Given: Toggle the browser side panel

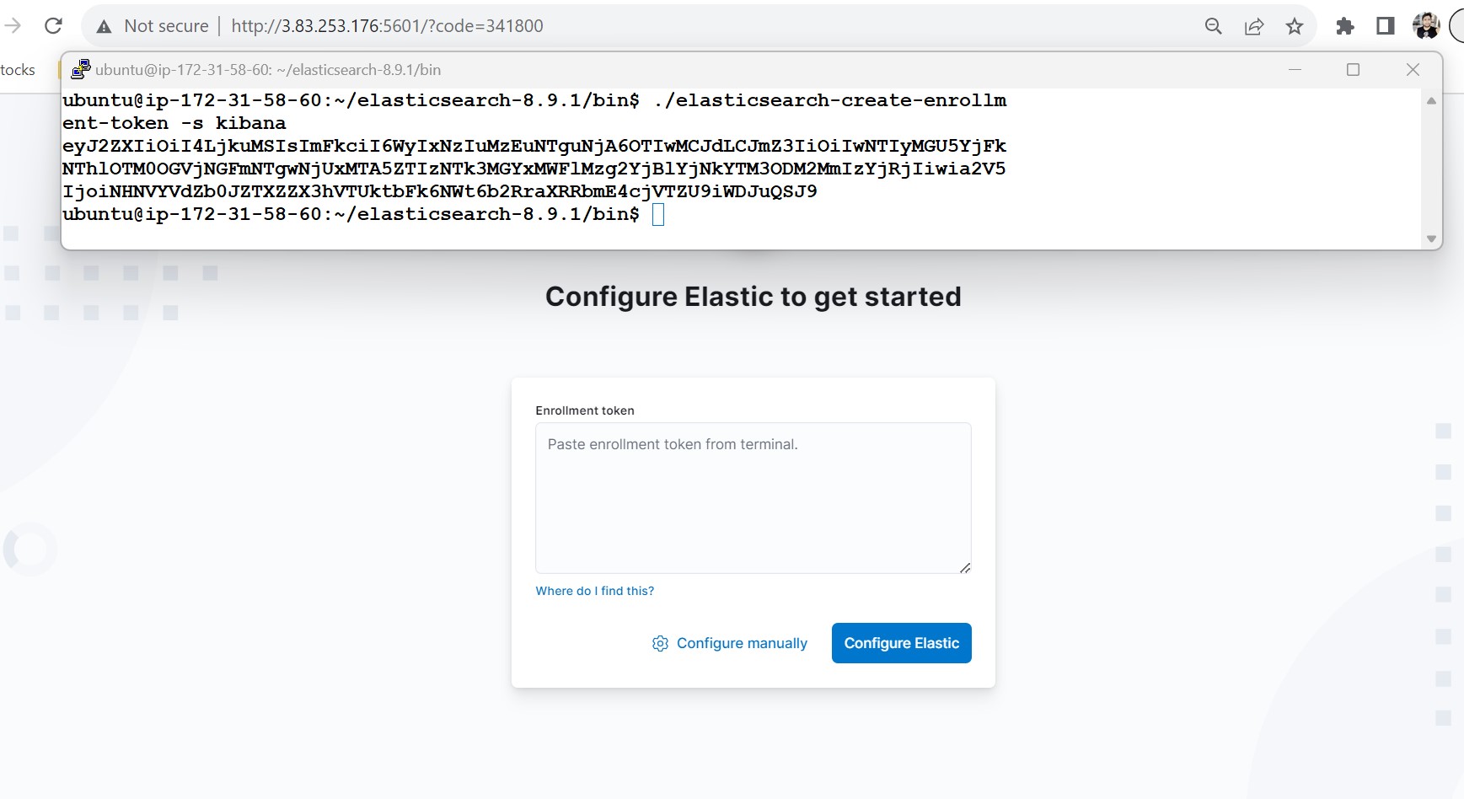Looking at the screenshot, I should (x=1386, y=26).
